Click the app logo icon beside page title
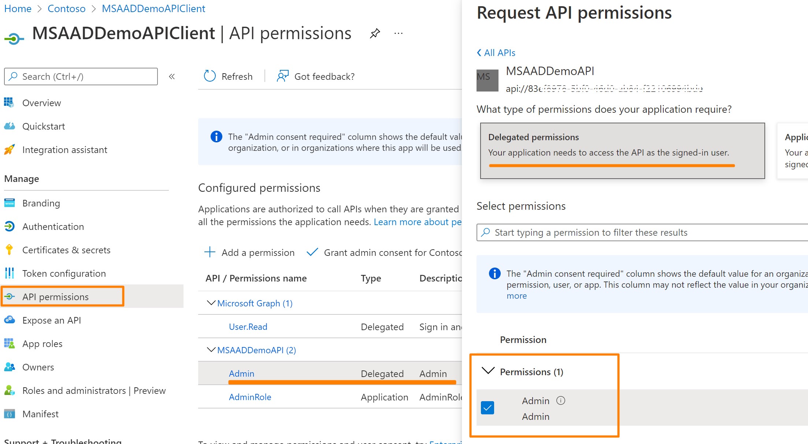 (14, 38)
